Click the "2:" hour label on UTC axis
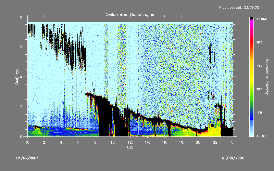The height and width of the screenshot is (171, 274). point(45,142)
